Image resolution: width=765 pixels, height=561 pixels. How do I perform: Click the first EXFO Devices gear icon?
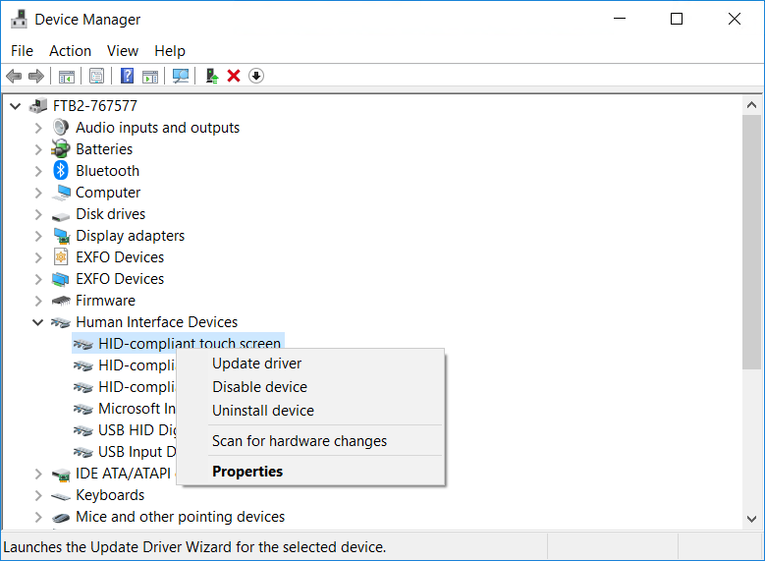coord(61,256)
